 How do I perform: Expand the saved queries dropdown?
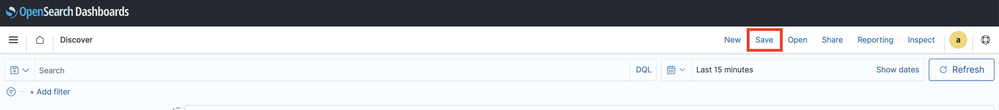click(x=20, y=70)
